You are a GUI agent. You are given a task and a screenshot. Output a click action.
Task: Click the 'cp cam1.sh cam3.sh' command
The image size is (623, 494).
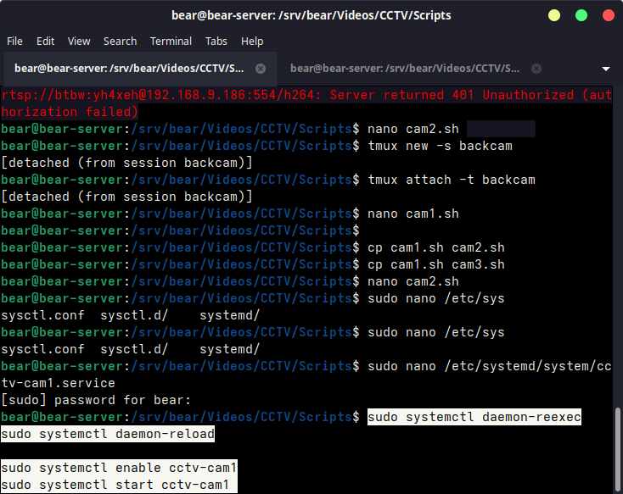point(436,264)
